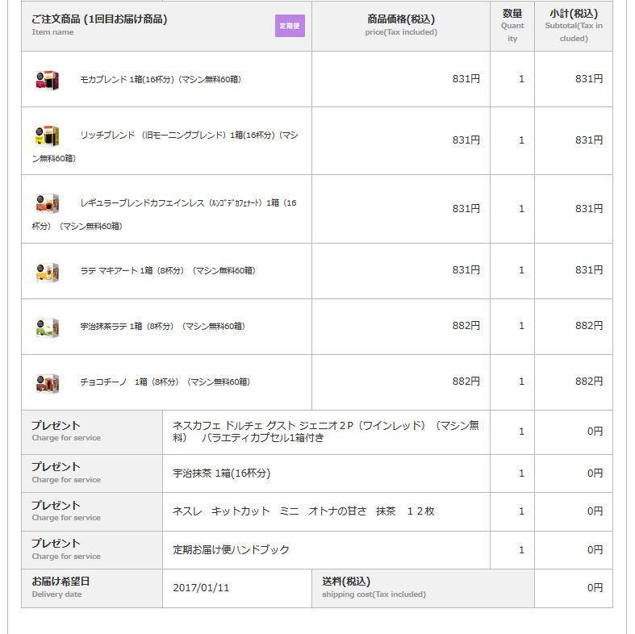Image resolution: width=635 pixels, height=634 pixels.
Task: Click the お届け希望日 label
Action: 61,582
